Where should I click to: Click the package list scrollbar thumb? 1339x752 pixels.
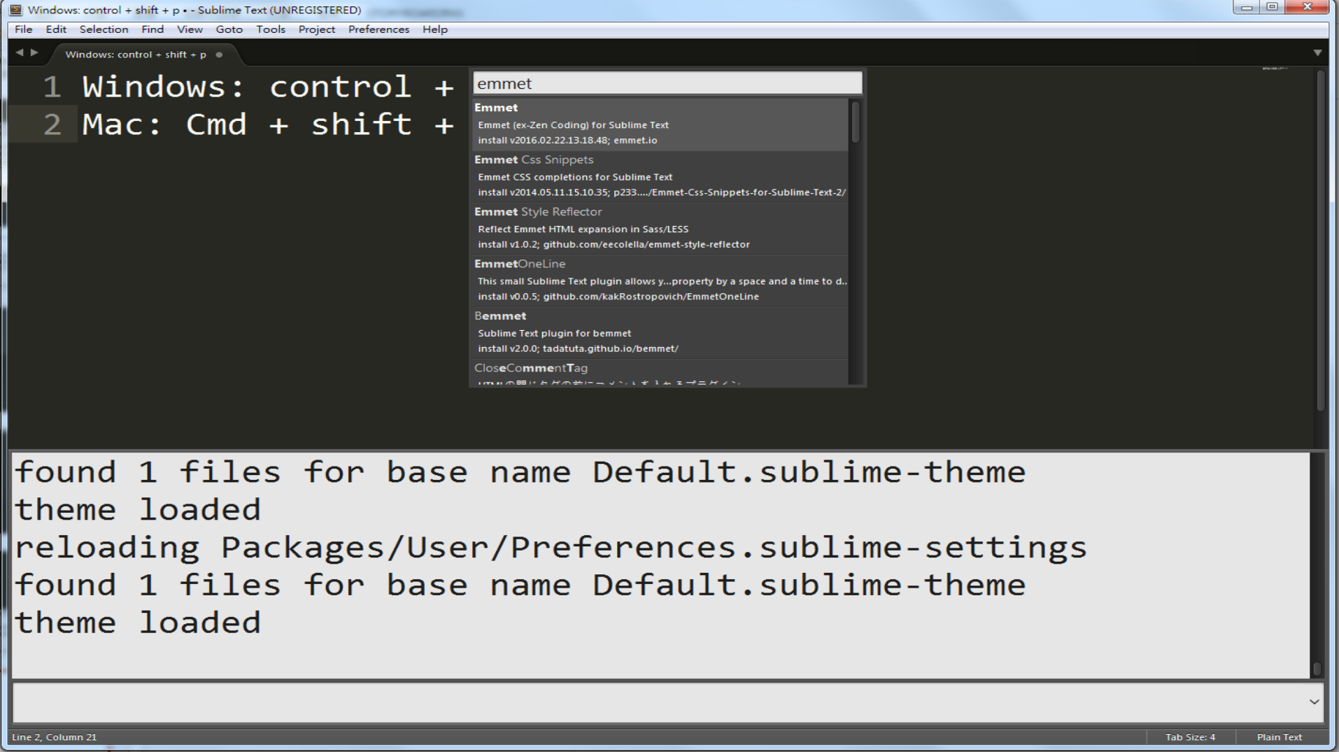(855, 121)
